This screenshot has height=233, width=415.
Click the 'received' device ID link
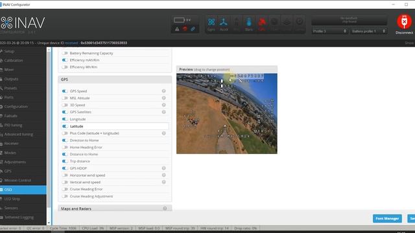click(71, 43)
